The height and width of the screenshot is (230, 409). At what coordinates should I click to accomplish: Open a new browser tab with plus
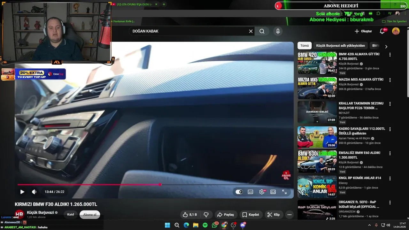tap(164, 4)
